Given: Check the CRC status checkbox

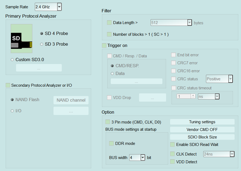Looking at the screenshot, I should tap(174, 79).
